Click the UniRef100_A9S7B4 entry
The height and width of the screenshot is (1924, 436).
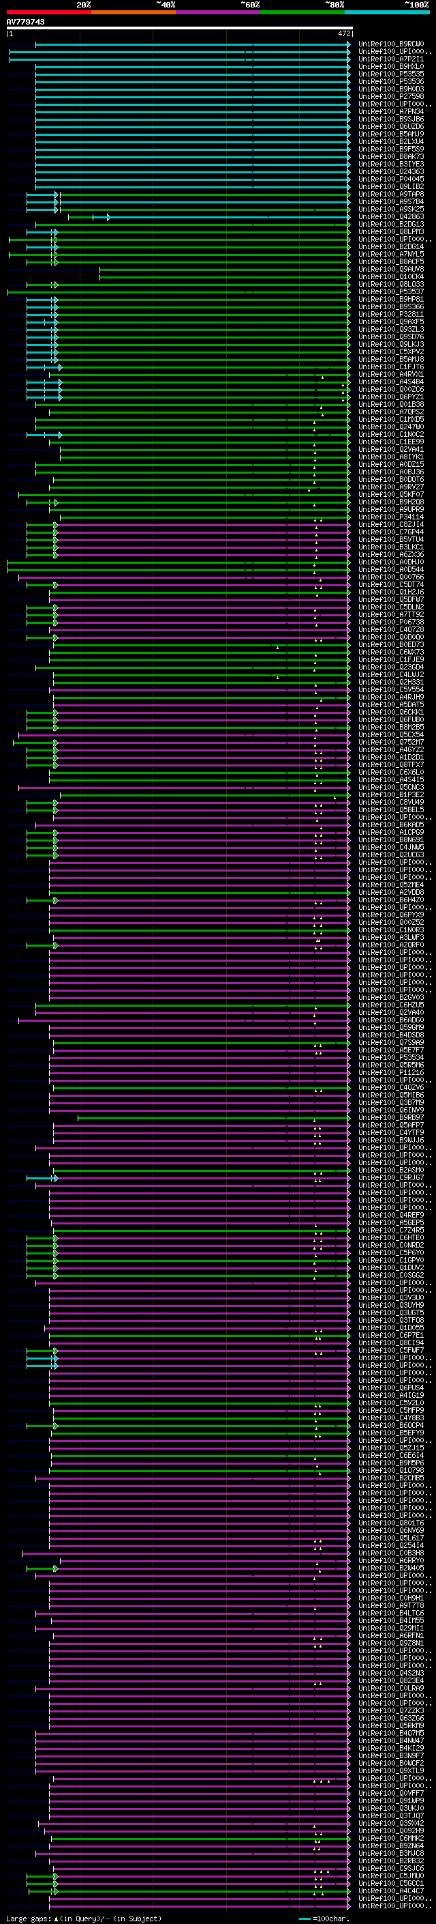point(391,201)
